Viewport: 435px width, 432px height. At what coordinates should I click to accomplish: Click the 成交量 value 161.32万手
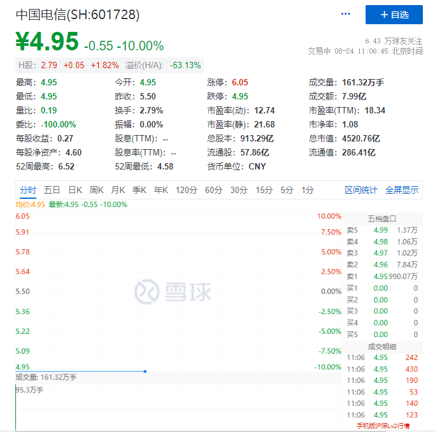363,82
